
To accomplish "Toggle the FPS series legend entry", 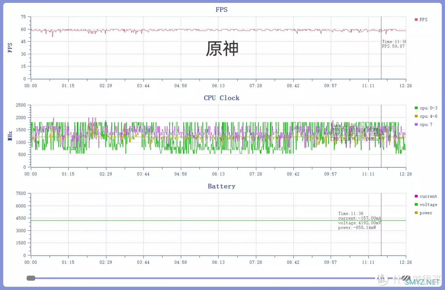I will [x=421, y=20].
